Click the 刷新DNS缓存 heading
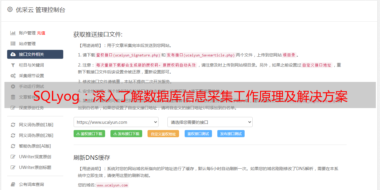Screen dimensions: 380x190 coord(92,157)
